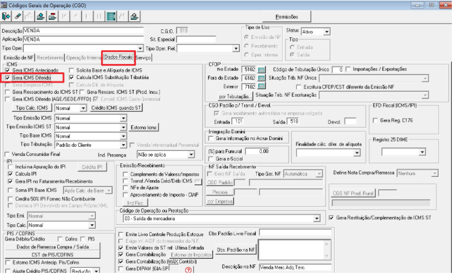Expand Código de Operação ou Prestação dropdown
This screenshot has height=274, width=453.
click(317, 219)
